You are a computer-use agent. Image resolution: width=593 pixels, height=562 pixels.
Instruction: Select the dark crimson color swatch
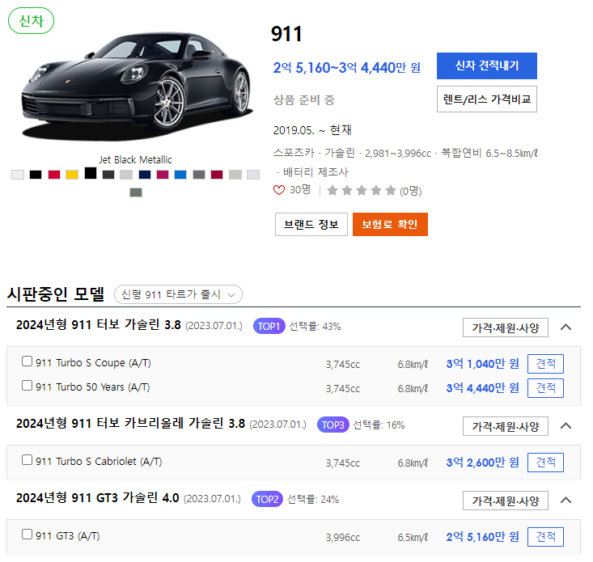(217, 175)
